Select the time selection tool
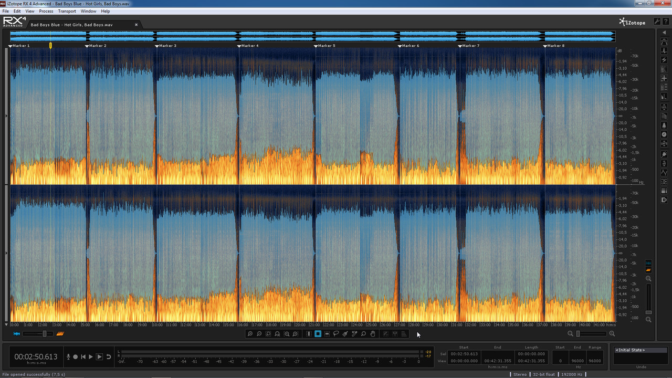 [x=309, y=334]
